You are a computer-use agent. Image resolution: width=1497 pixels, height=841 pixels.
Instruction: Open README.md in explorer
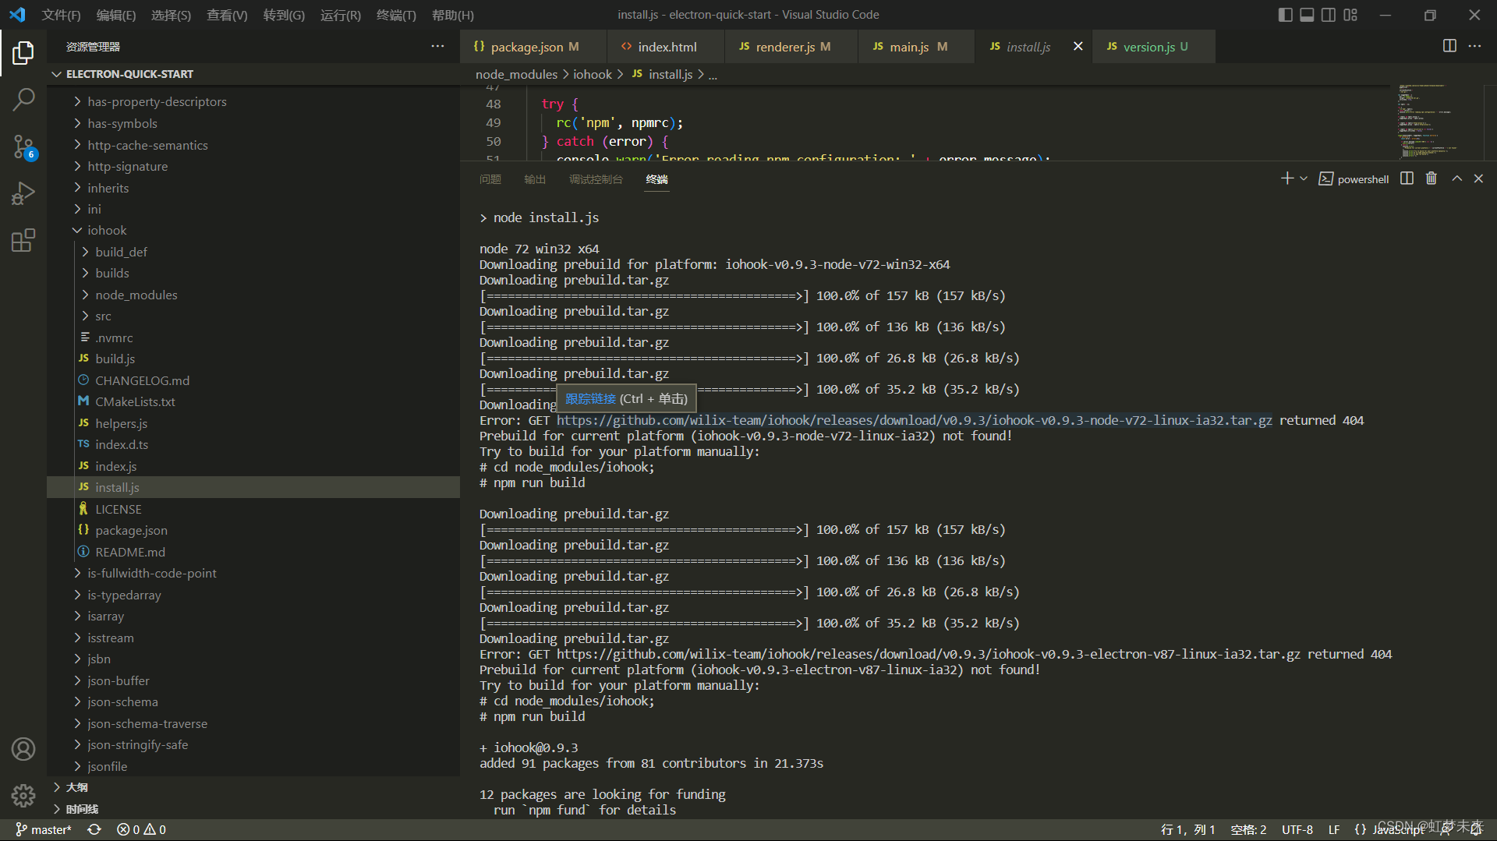[x=253, y=552]
